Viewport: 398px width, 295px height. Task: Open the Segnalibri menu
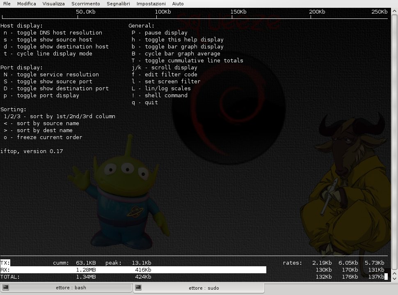coord(118,4)
